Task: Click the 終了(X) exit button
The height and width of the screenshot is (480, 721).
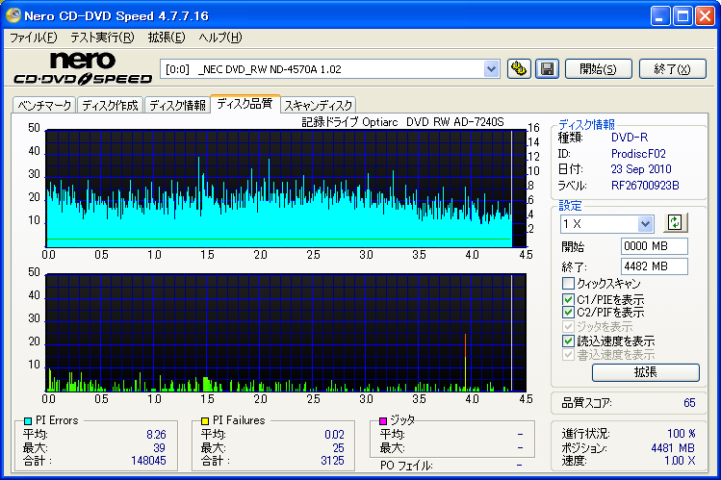Action: [x=672, y=69]
